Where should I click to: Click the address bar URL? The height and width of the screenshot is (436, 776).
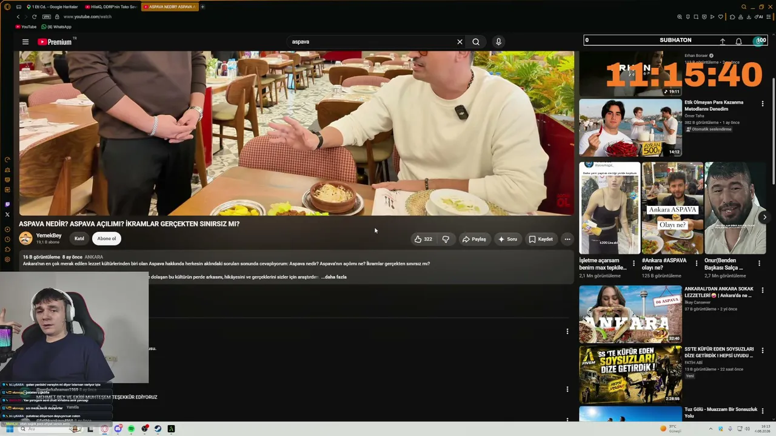pyautogui.click(x=88, y=17)
